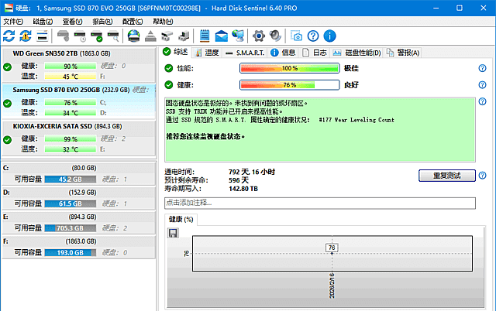Click the blue info circle toolbar icon
Viewport: 496px width, 311px height.
click(x=329, y=36)
